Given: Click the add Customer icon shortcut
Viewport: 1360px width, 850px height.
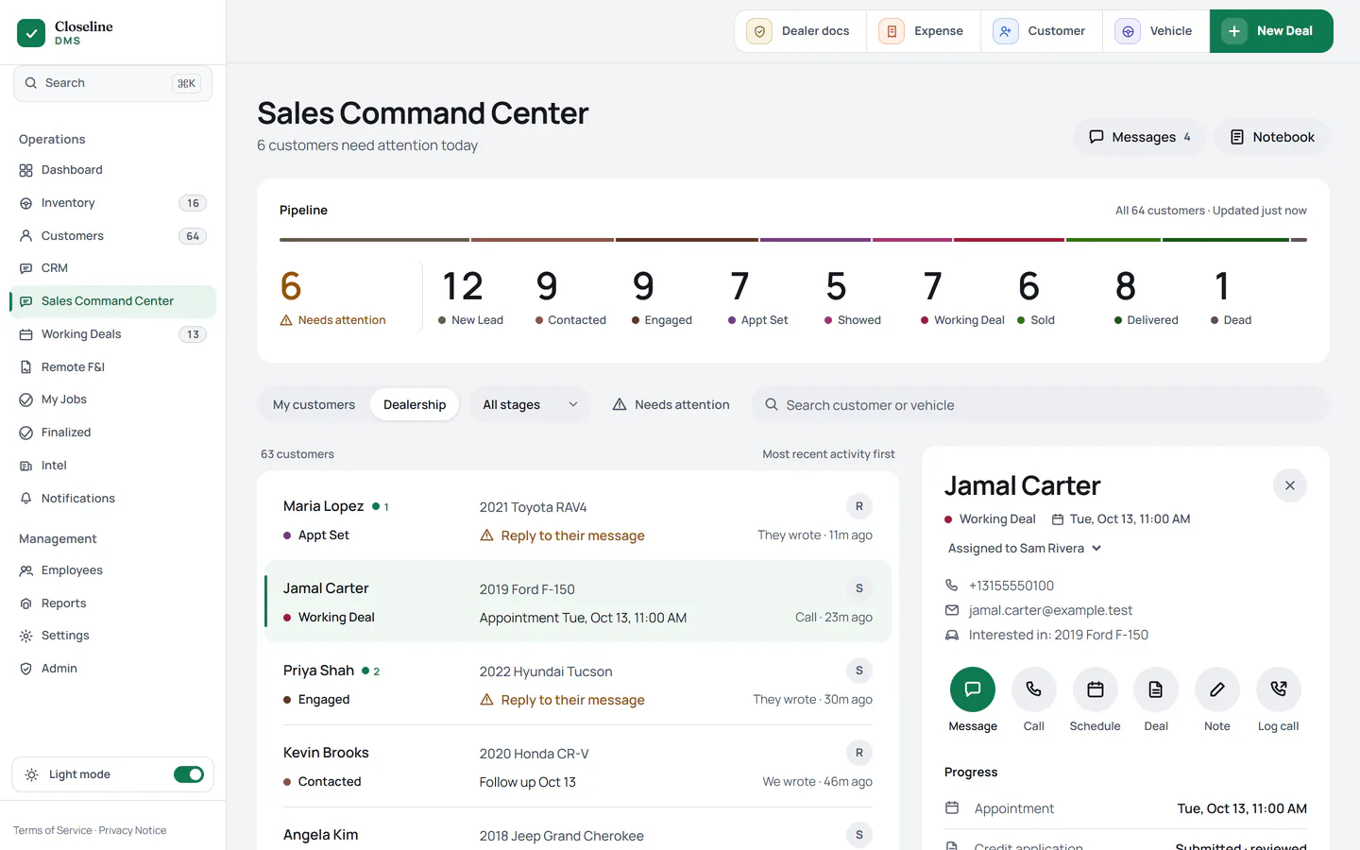Looking at the screenshot, I should coord(1040,31).
